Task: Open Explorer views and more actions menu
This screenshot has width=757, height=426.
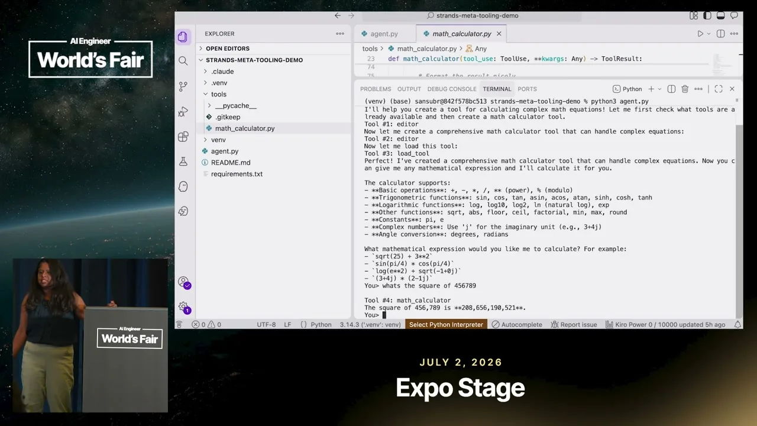Action: click(340, 34)
